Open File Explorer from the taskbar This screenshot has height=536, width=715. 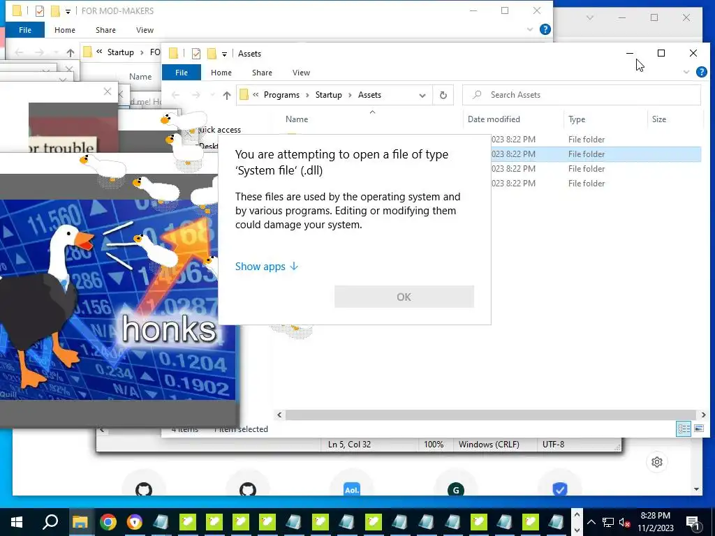80,522
